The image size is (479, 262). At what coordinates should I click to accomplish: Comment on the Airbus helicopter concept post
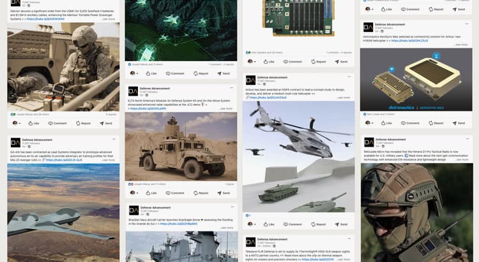293,224
